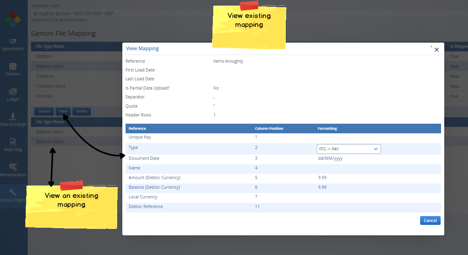Select the Nominal row in background table
Viewport: 468px width, 255px height.
tap(76, 96)
